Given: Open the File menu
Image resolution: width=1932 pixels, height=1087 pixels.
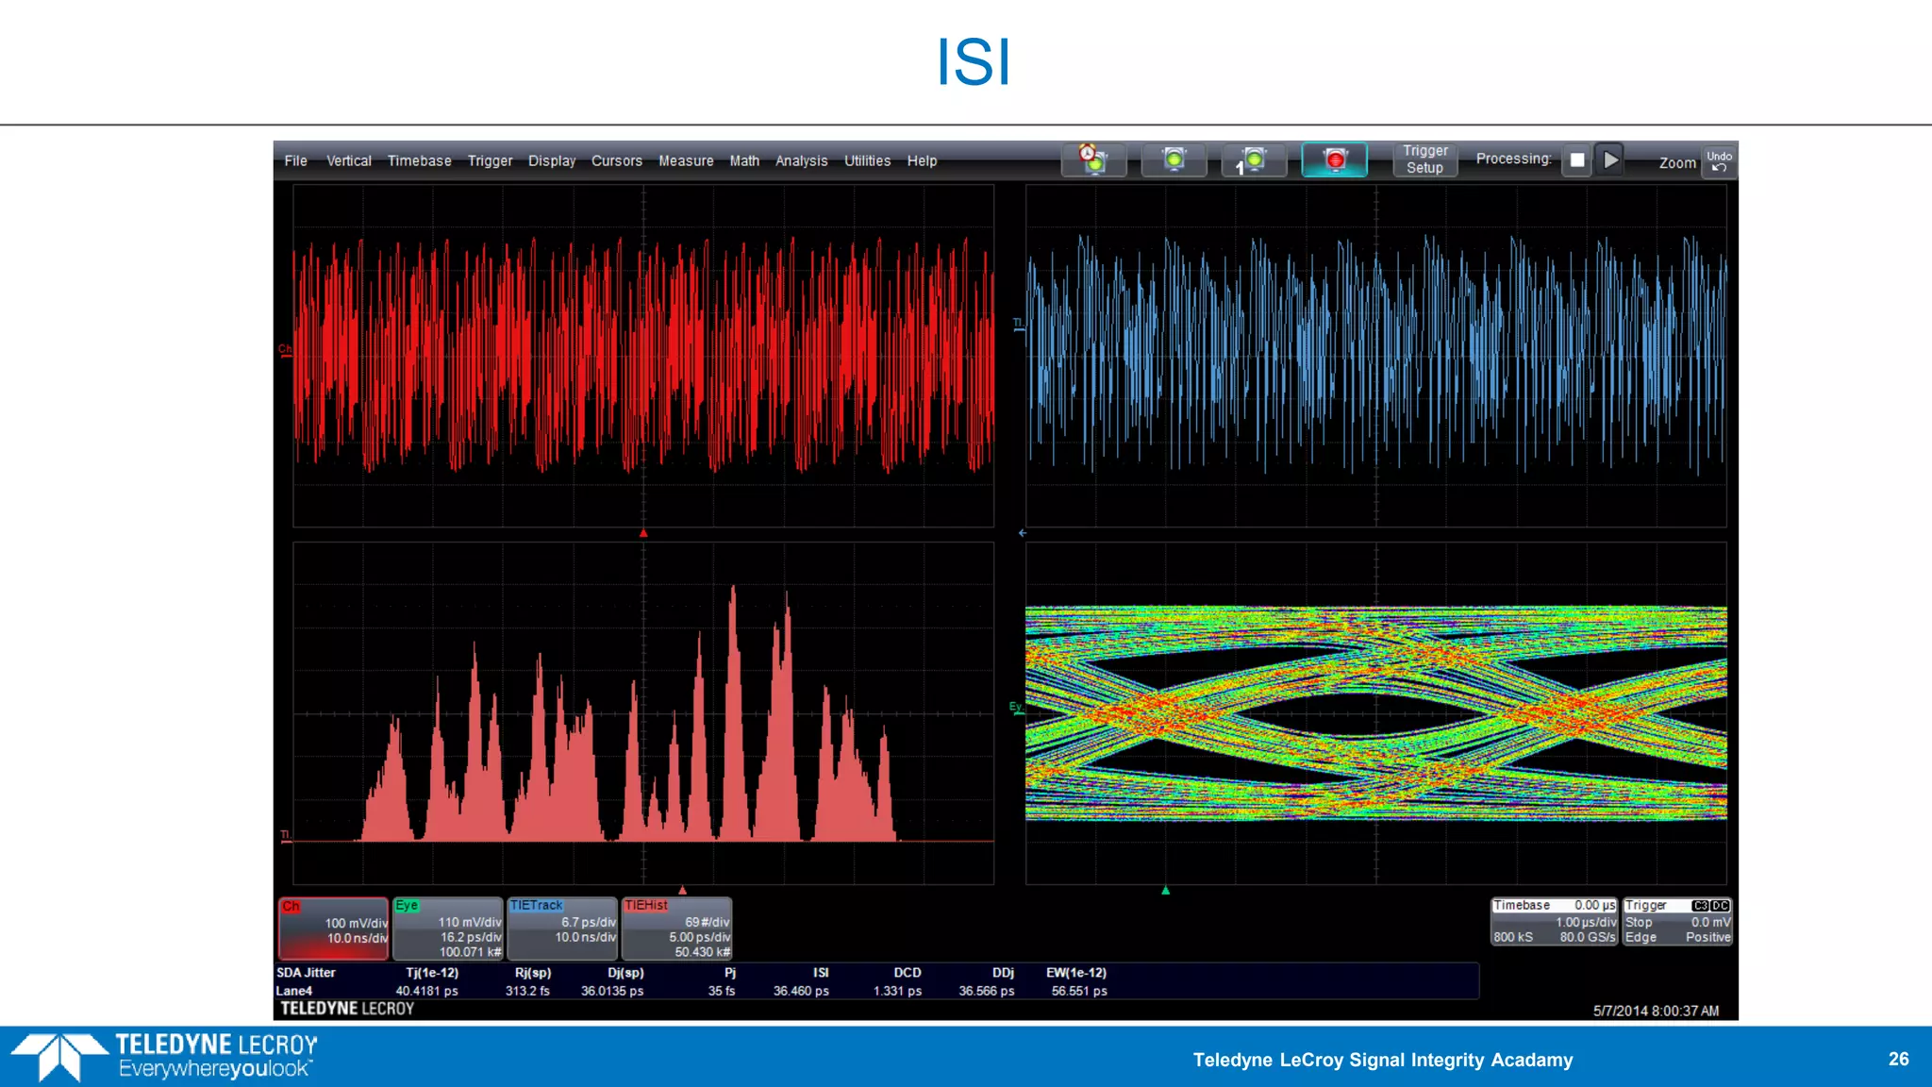Looking at the screenshot, I should pos(295,161).
